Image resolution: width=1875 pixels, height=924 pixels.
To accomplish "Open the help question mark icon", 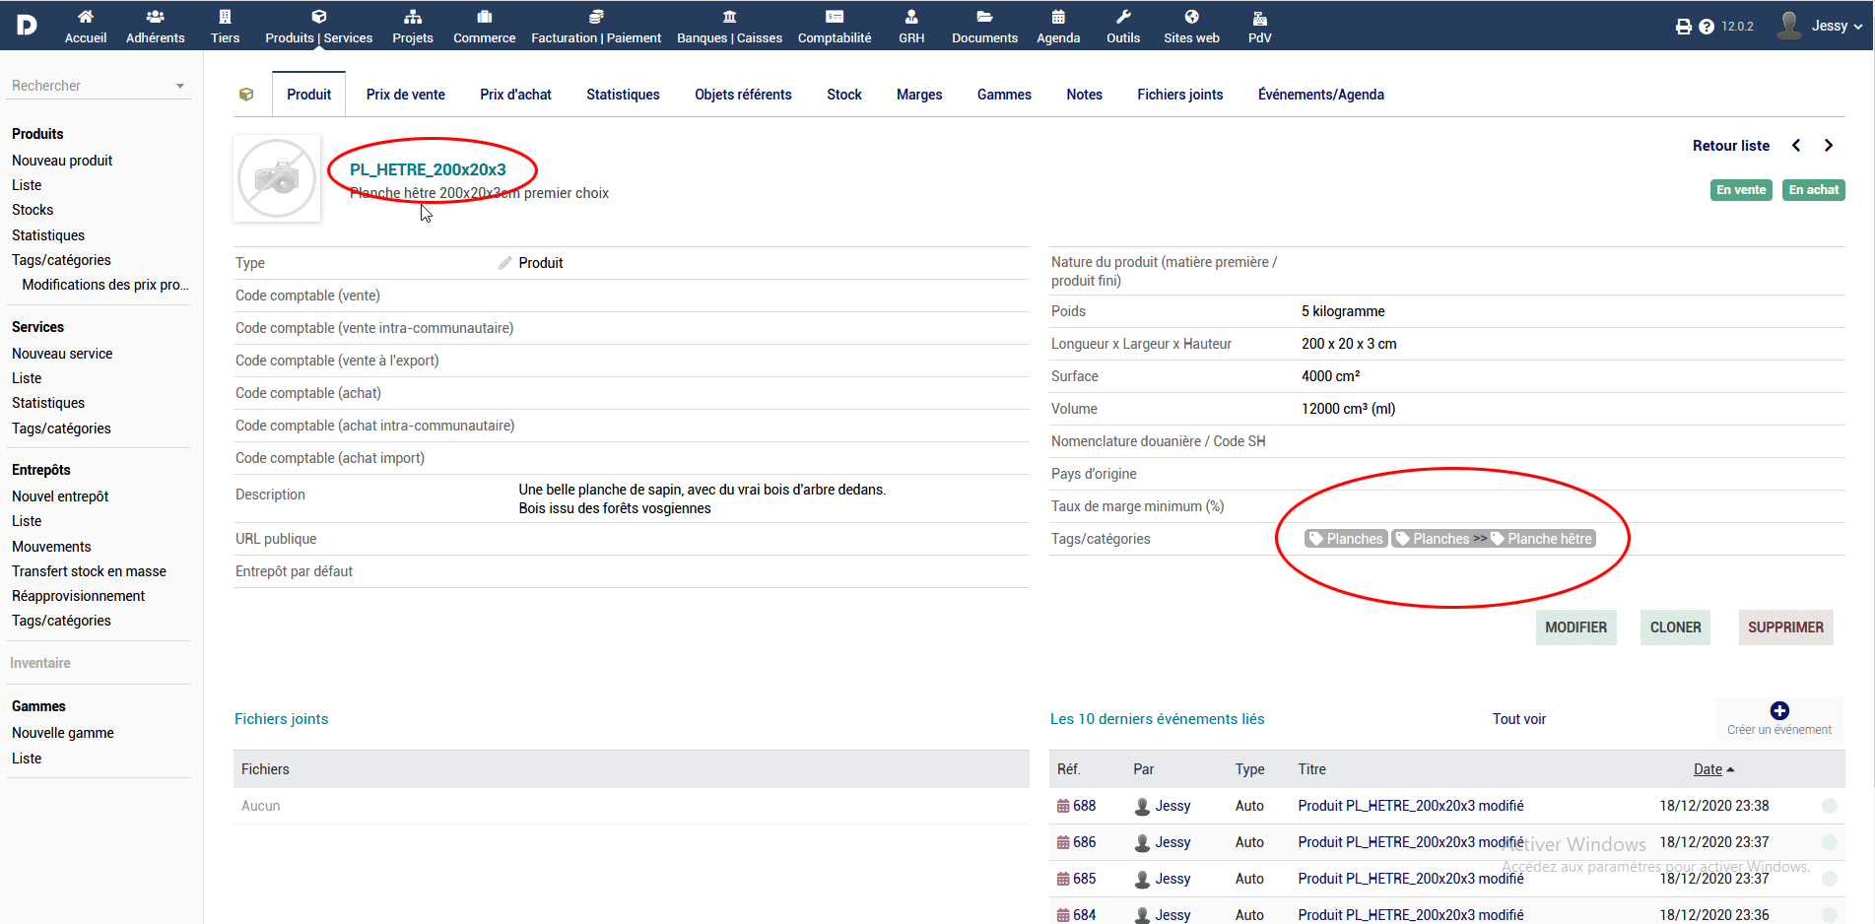I will 1707,27.
